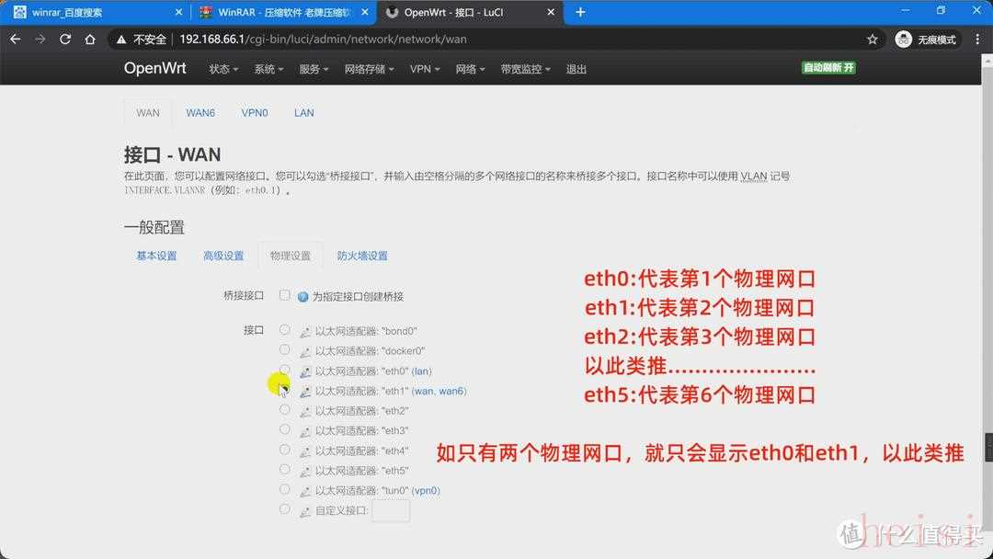Open the 网络存储 dropdown menu
Image resolution: width=993 pixels, height=559 pixels.
point(369,69)
